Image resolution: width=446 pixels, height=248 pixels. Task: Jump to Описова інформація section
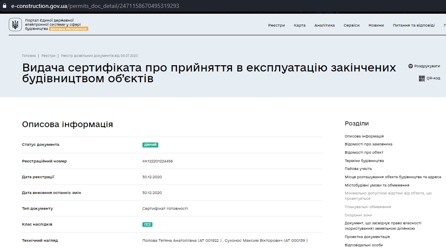(364, 136)
